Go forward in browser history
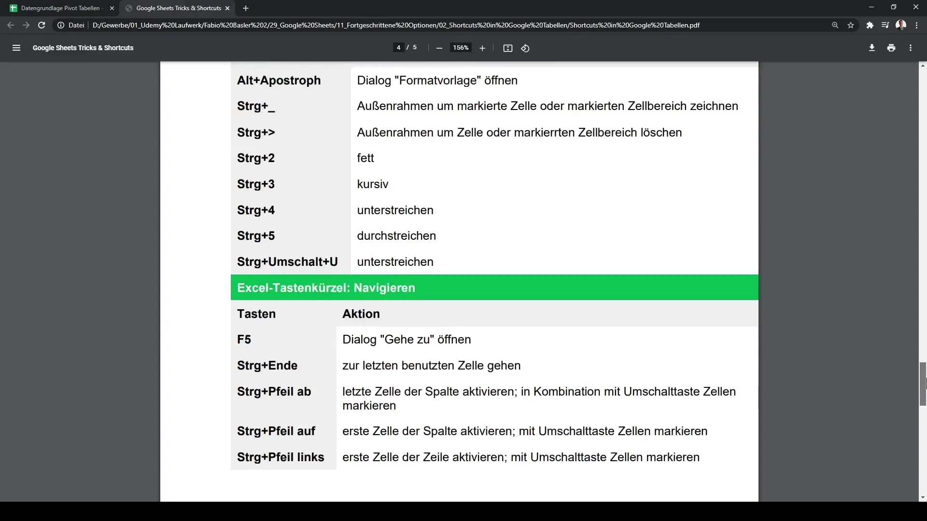Screen dimensions: 927x521 coord(26,25)
